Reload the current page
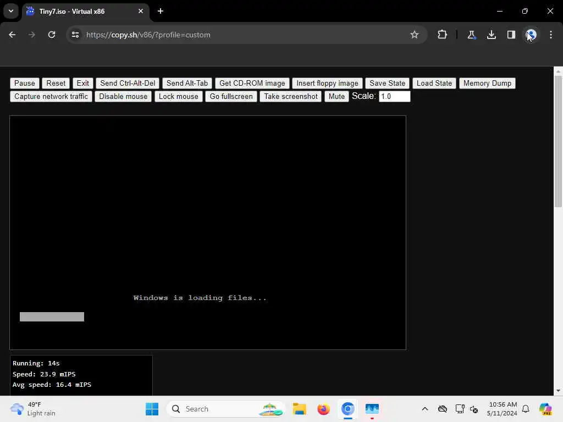563x422 pixels. (52, 35)
